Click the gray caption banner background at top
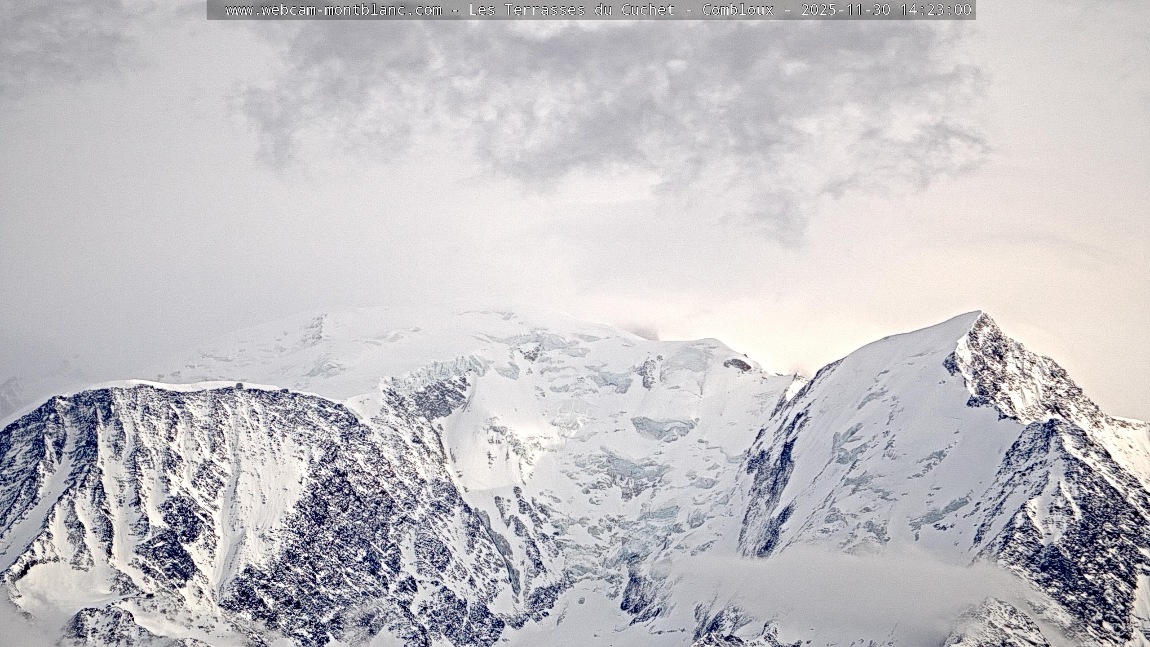This screenshot has width=1150, height=647. (x=216, y=9)
